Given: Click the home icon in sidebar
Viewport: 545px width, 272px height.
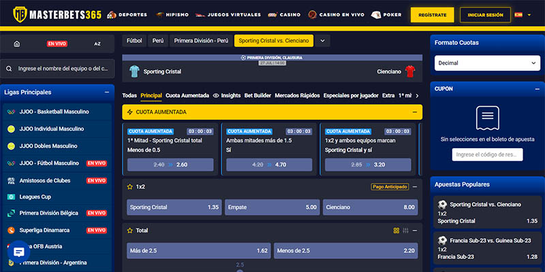Looking at the screenshot, I should coord(16,44).
